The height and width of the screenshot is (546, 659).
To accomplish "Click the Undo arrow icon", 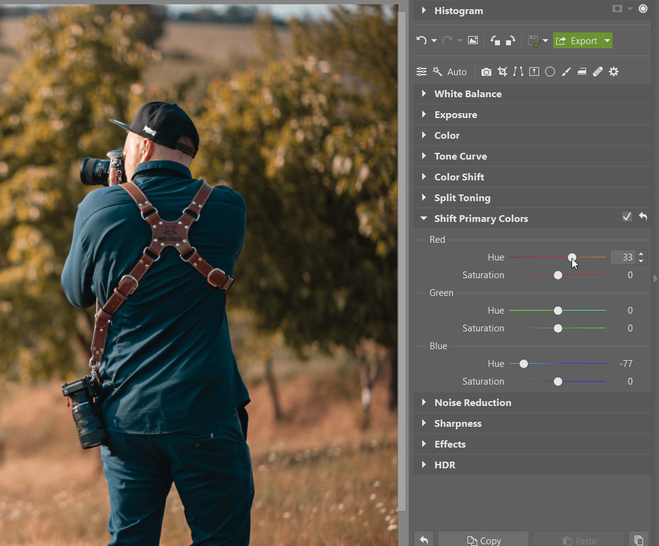I will coord(421,40).
